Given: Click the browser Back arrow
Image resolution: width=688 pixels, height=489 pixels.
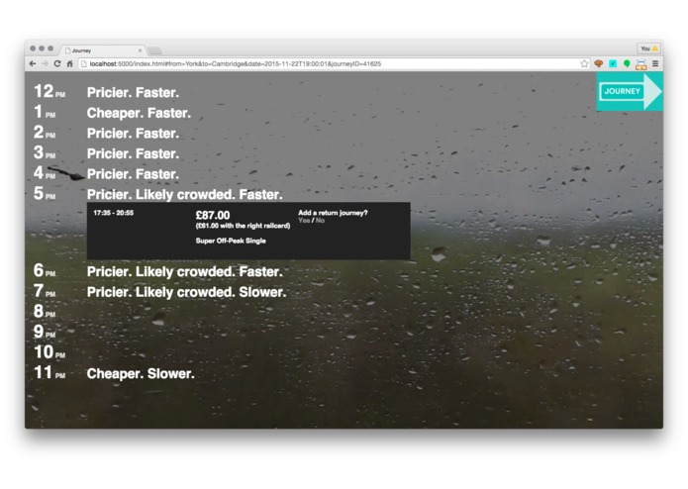Looking at the screenshot, I should [x=33, y=63].
